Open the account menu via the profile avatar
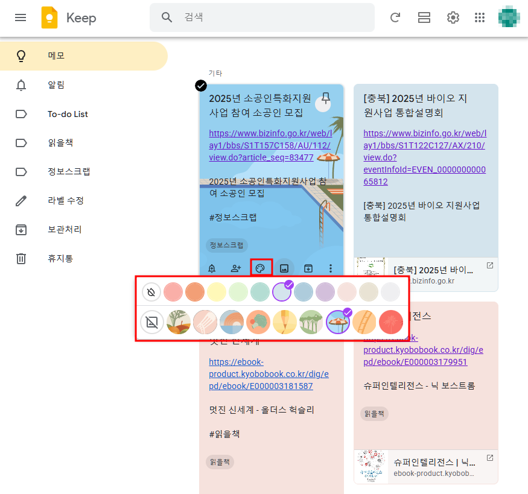Image resolution: width=528 pixels, height=494 pixels. [509, 17]
